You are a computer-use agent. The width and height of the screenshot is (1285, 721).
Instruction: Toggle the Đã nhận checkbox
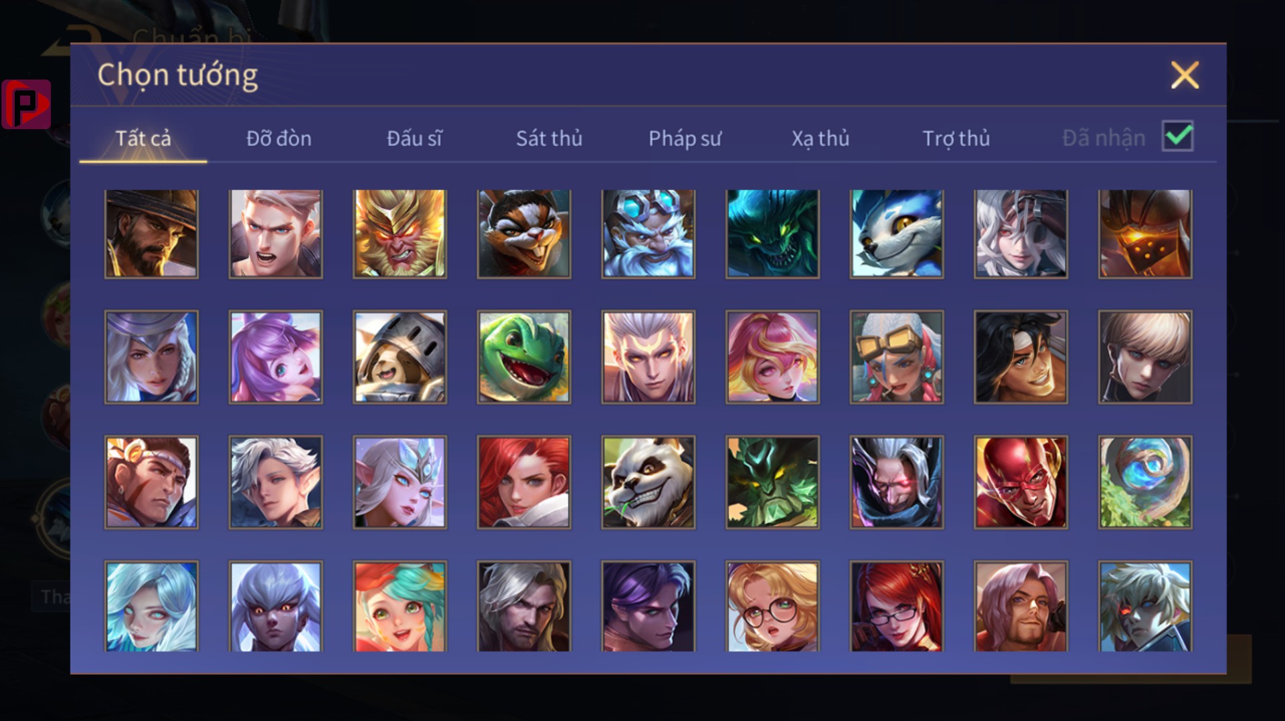[x=1178, y=136]
